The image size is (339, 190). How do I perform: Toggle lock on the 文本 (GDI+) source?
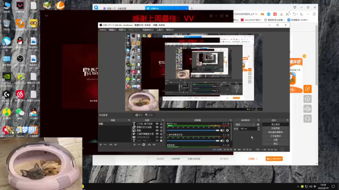(x=161, y=141)
